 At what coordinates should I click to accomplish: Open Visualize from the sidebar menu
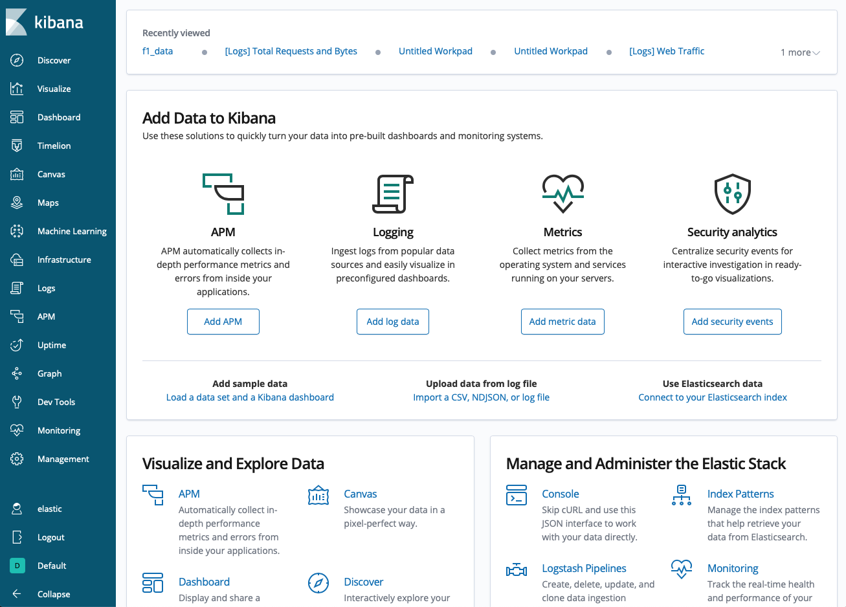point(54,89)
